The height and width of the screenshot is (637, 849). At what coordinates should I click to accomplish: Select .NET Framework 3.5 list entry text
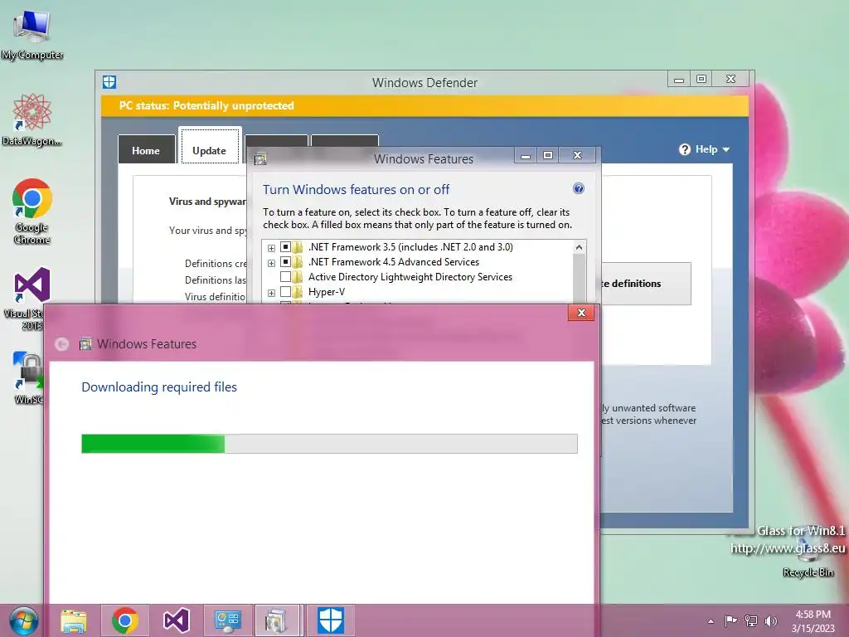coord(410,247)
